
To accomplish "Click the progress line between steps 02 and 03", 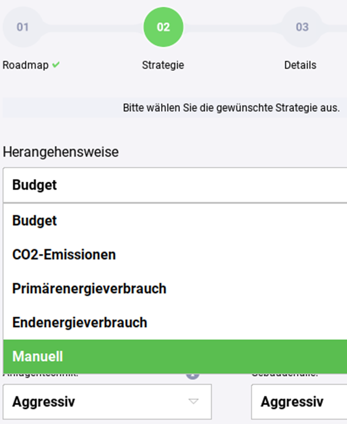I will [x=232, y=27].
